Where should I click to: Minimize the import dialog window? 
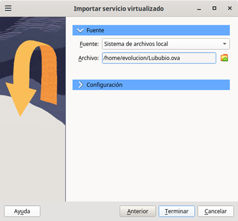coord(199,9)
